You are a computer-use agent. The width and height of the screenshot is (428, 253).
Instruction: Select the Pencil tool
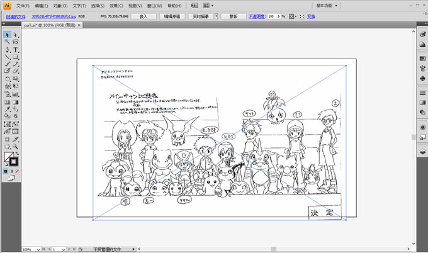point(16,64)
